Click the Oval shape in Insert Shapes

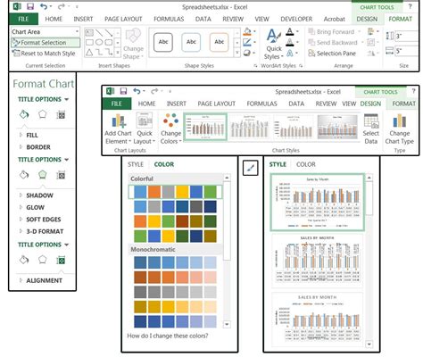click(x=99, y=42)
